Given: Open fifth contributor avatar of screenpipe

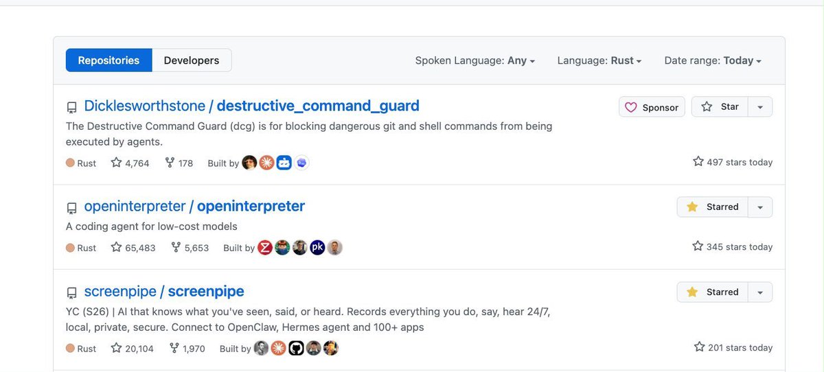Looking at the screenshot, I should click(331, 348).
